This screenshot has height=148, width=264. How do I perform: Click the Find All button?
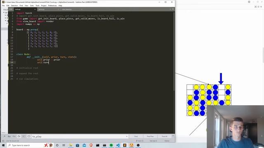(165, 136)
